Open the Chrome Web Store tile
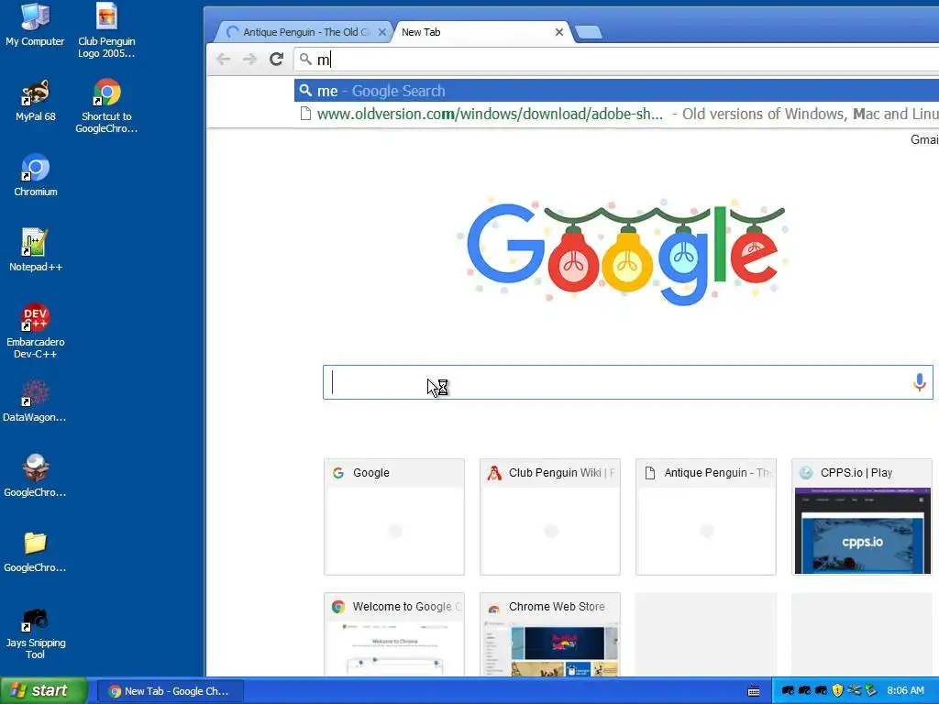 click(x=550, y=634)
